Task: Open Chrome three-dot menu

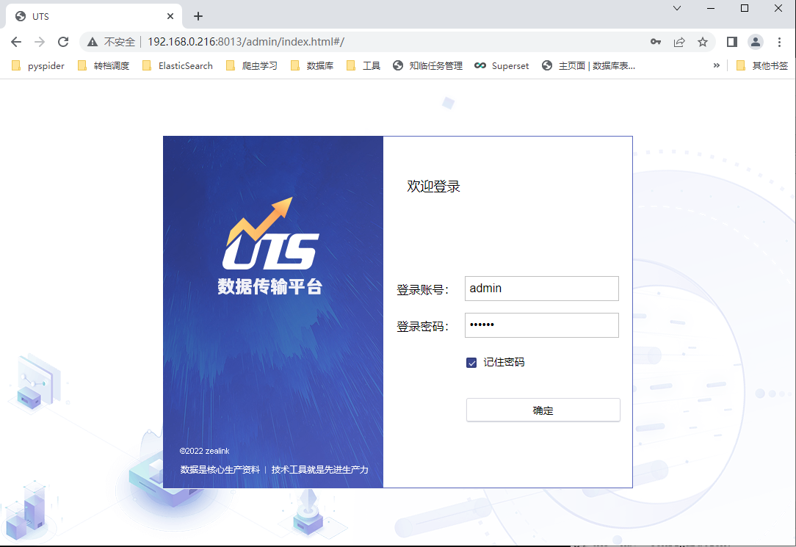Action: (779, 42)
